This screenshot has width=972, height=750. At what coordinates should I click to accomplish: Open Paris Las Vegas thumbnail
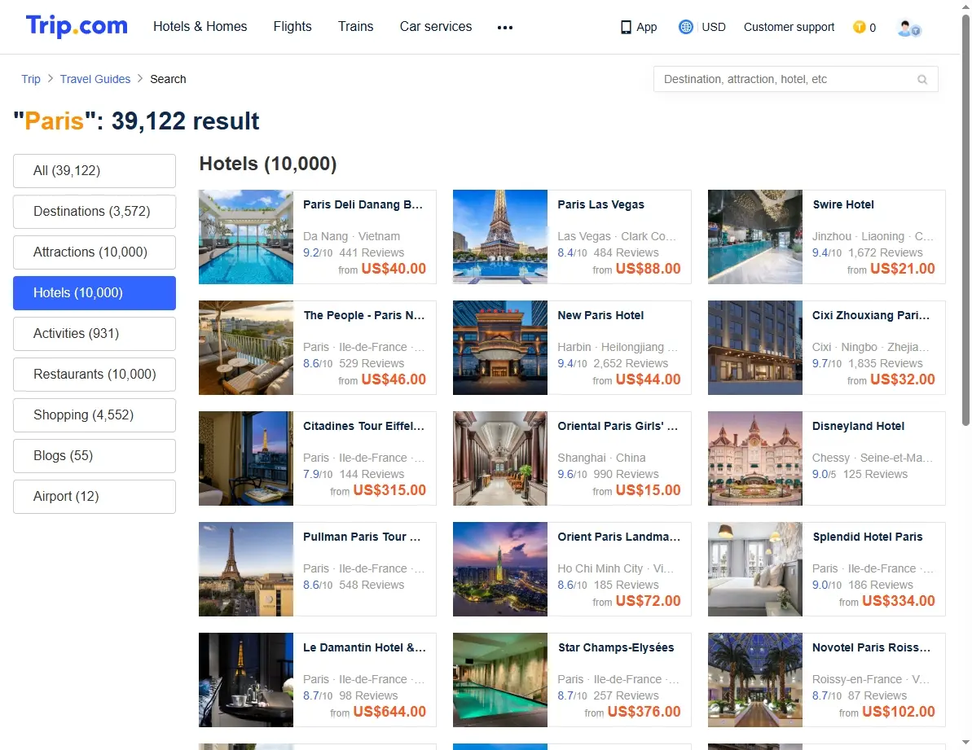tap(500, 237)
